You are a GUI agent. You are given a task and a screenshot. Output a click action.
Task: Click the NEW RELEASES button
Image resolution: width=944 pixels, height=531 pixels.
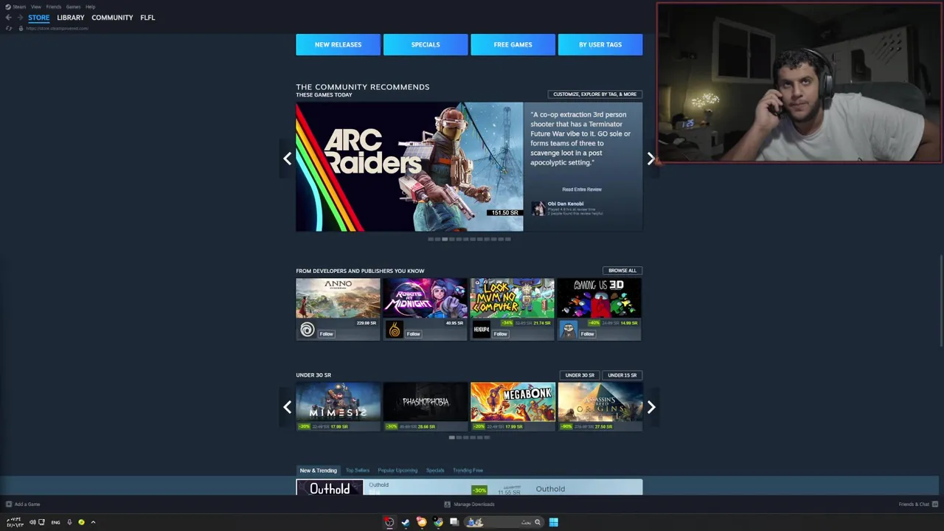pyautogui.click(x=338, y=44)
